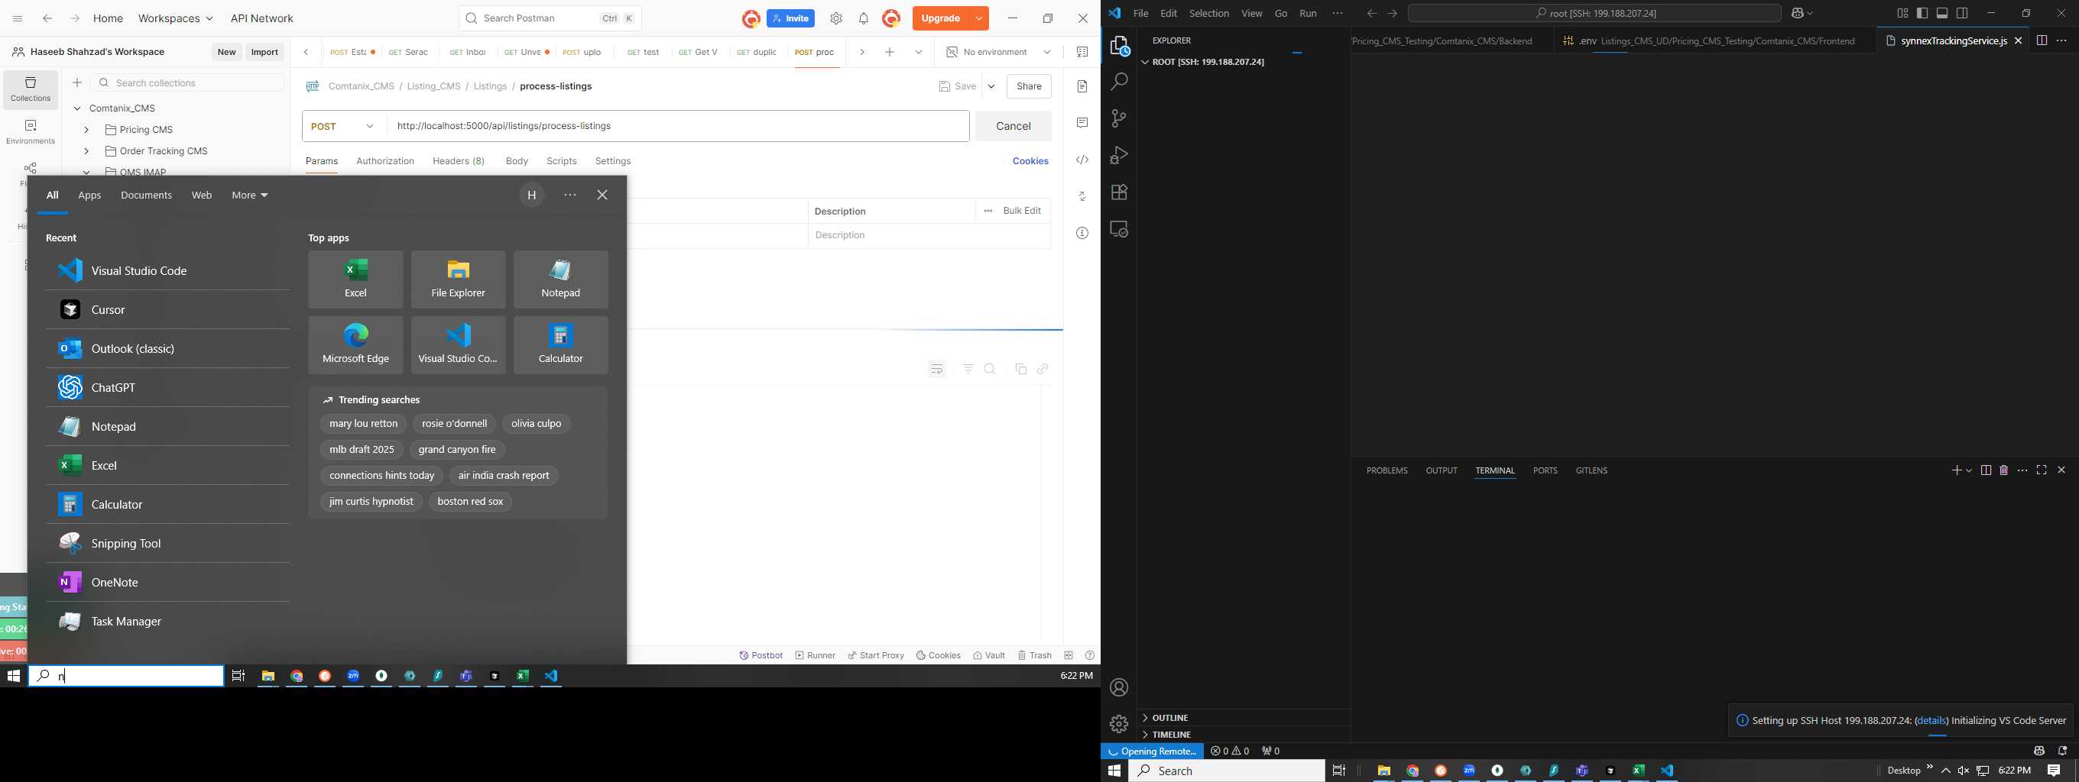
Task: Split the VS Code editor right
Action: 2041,40
